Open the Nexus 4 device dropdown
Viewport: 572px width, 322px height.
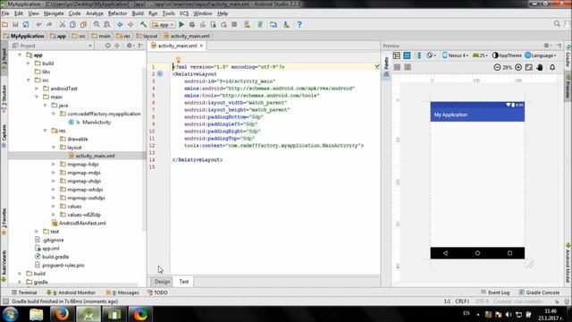(455, 55)
